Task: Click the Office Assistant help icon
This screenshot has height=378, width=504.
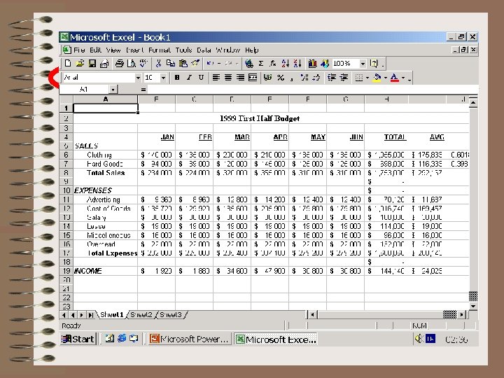Action: (x=374, y=63)
